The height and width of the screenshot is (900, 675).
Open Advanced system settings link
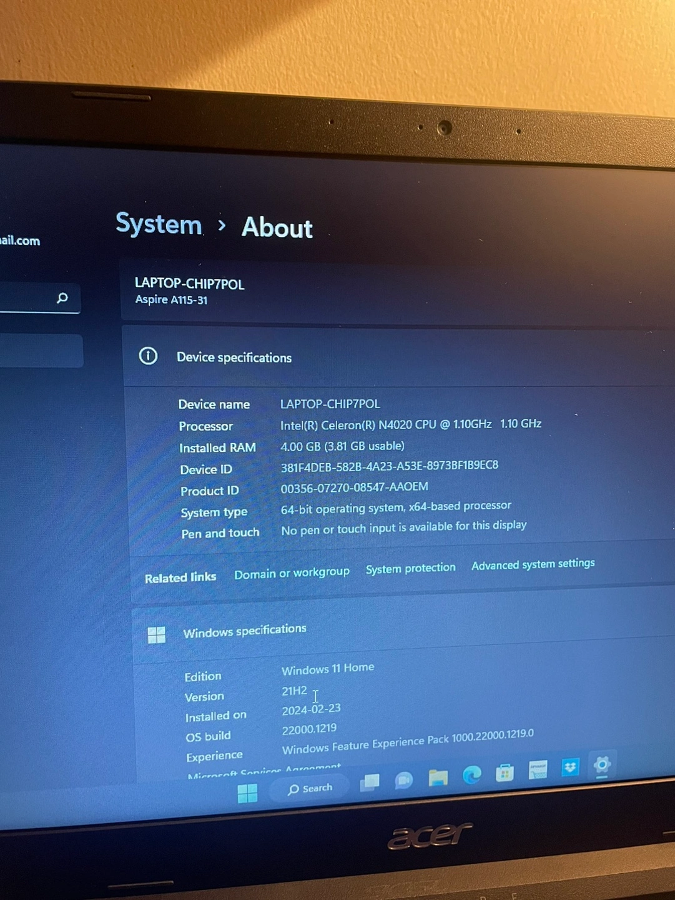533,564
